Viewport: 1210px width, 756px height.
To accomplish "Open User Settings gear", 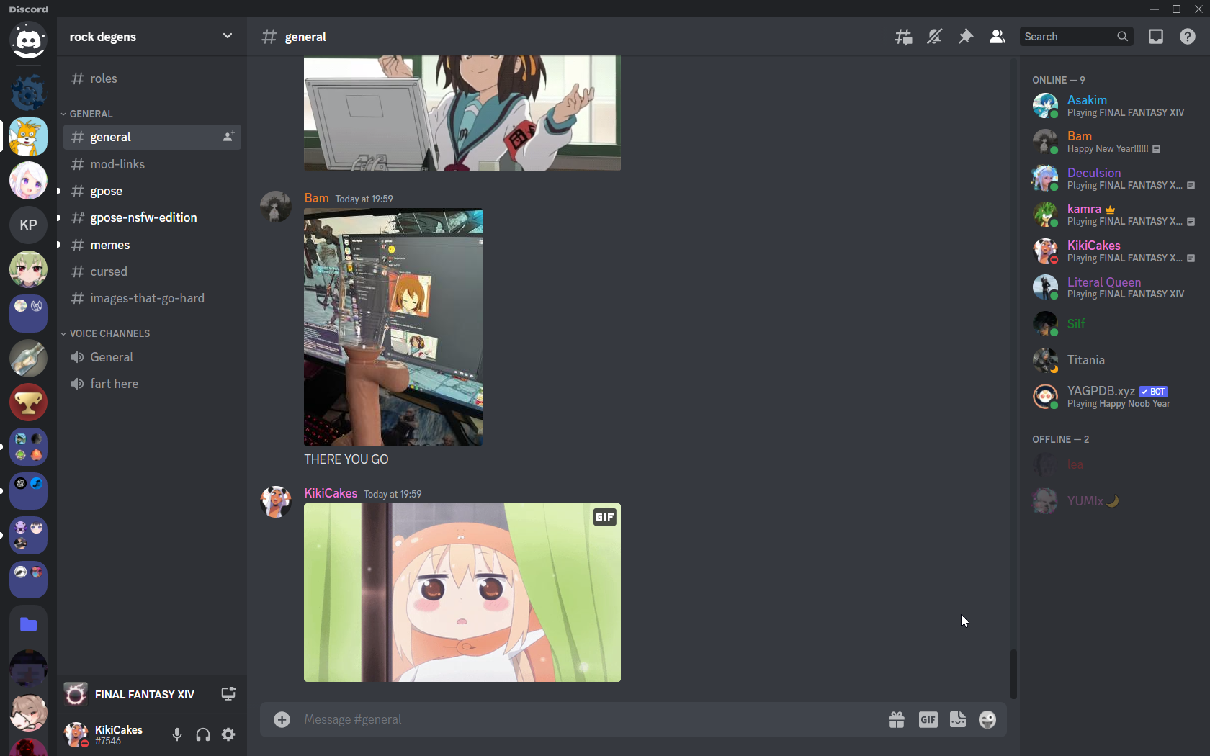I will tap(228, 734).
